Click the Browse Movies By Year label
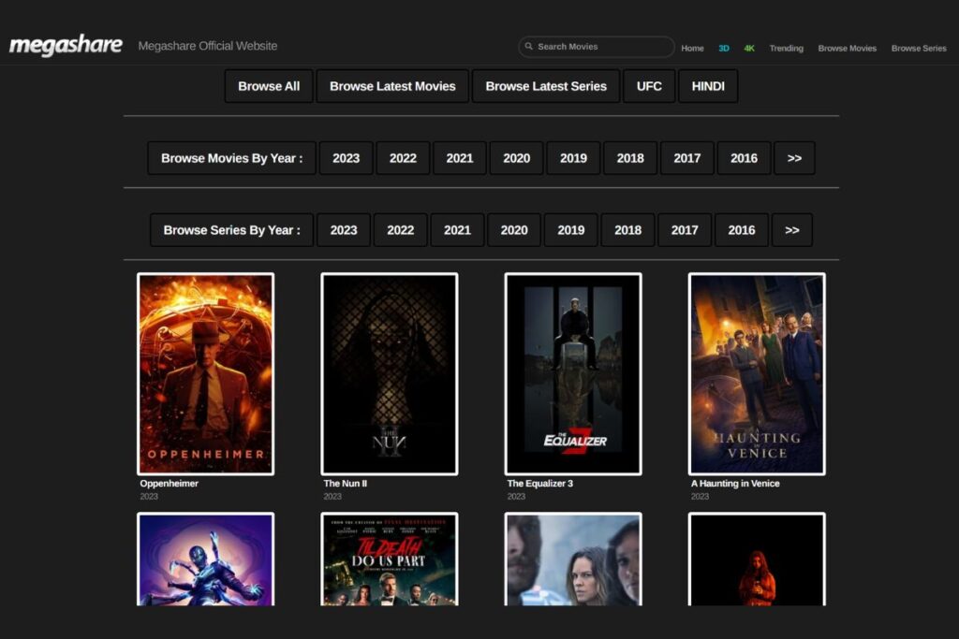This screenshot has width=959, height=639. 232,158
